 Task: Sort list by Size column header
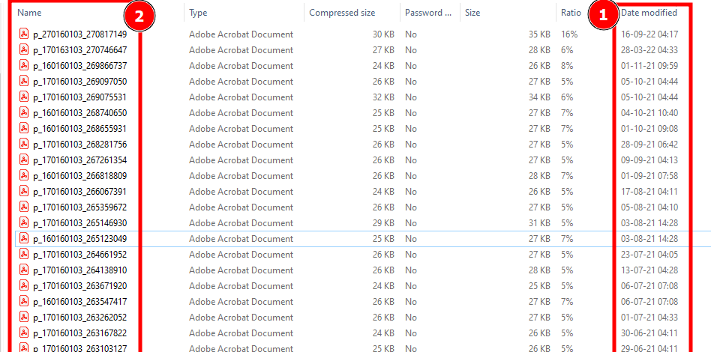pyautogui.click(x=472, y=13)
